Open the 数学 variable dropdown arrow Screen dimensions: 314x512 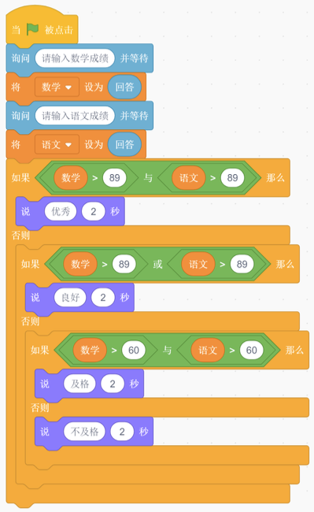point(68,87)
